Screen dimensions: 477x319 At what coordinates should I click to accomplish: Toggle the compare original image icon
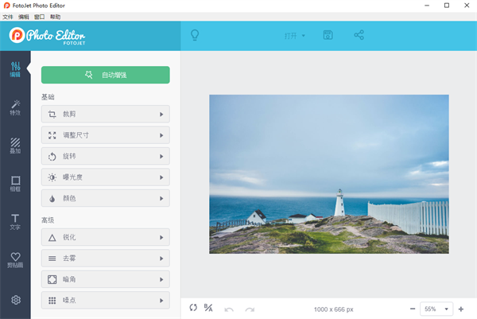pos(208,308)
